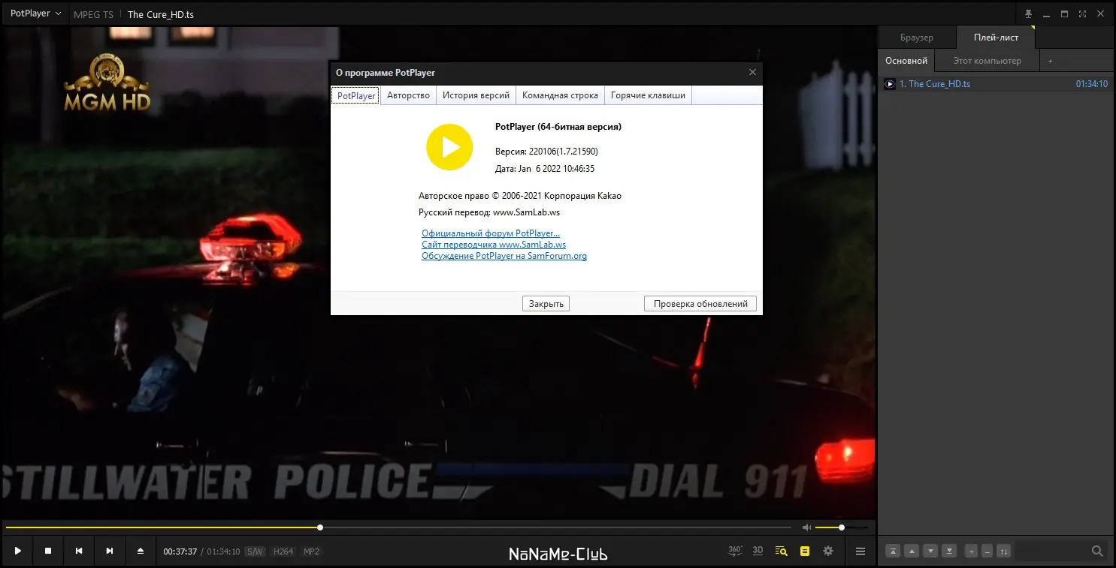Toggle 360° video mode
The width and height of the screenshot is (1116, 568).
click(x=735, y=551)
